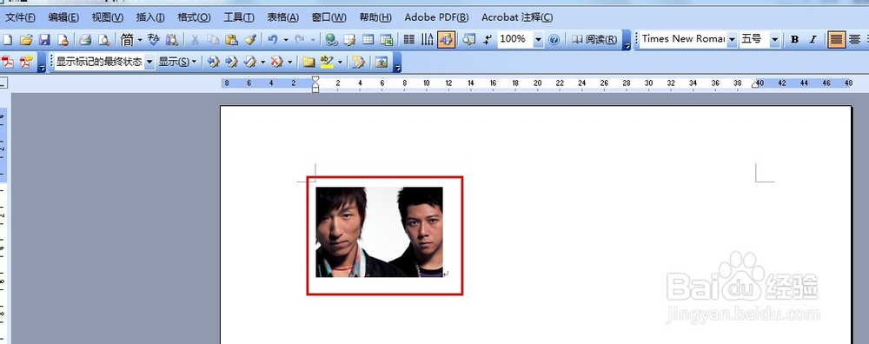Open the Document Map icon
The height and width of the screenshot is (344, 869).
pyautogui.click(x=469, y=40)
